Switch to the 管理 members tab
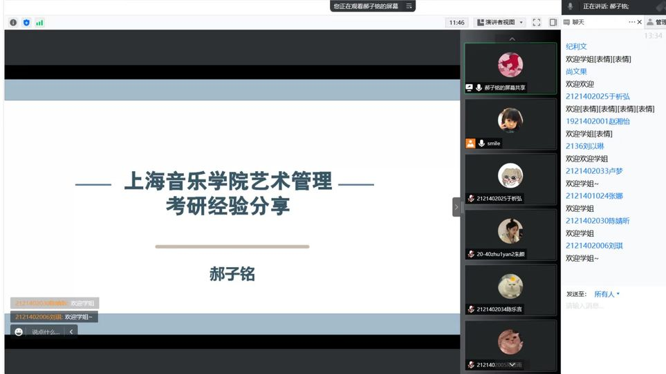This screenshot has height=374, width=666. (x=656, y=22)
